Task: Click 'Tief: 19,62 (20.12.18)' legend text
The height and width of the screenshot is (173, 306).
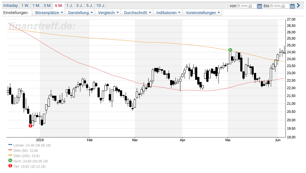Action: 30,166
